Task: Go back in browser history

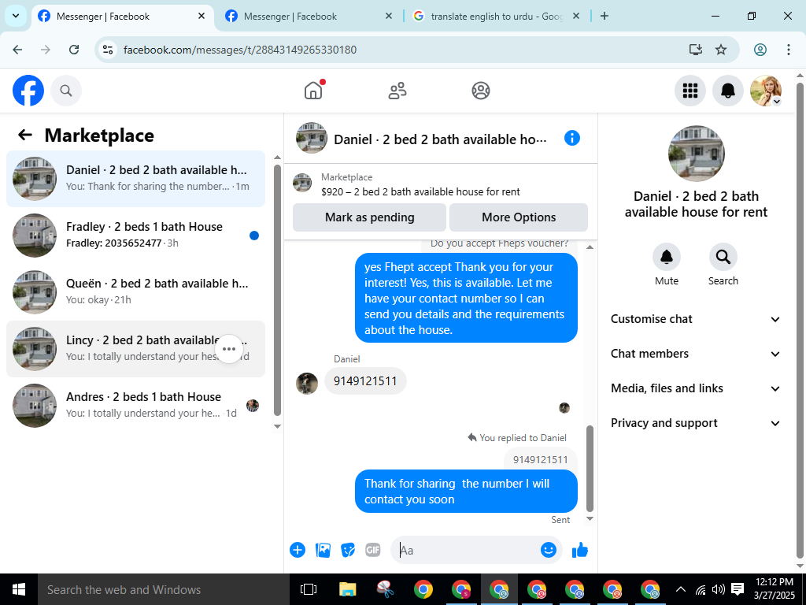Action: click(17, 50)
